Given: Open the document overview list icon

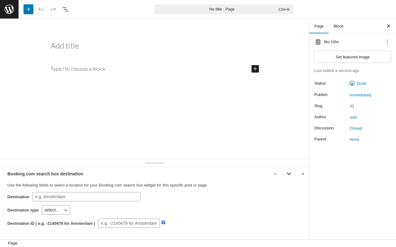Looking at the screenshot, I should [66, 9].
